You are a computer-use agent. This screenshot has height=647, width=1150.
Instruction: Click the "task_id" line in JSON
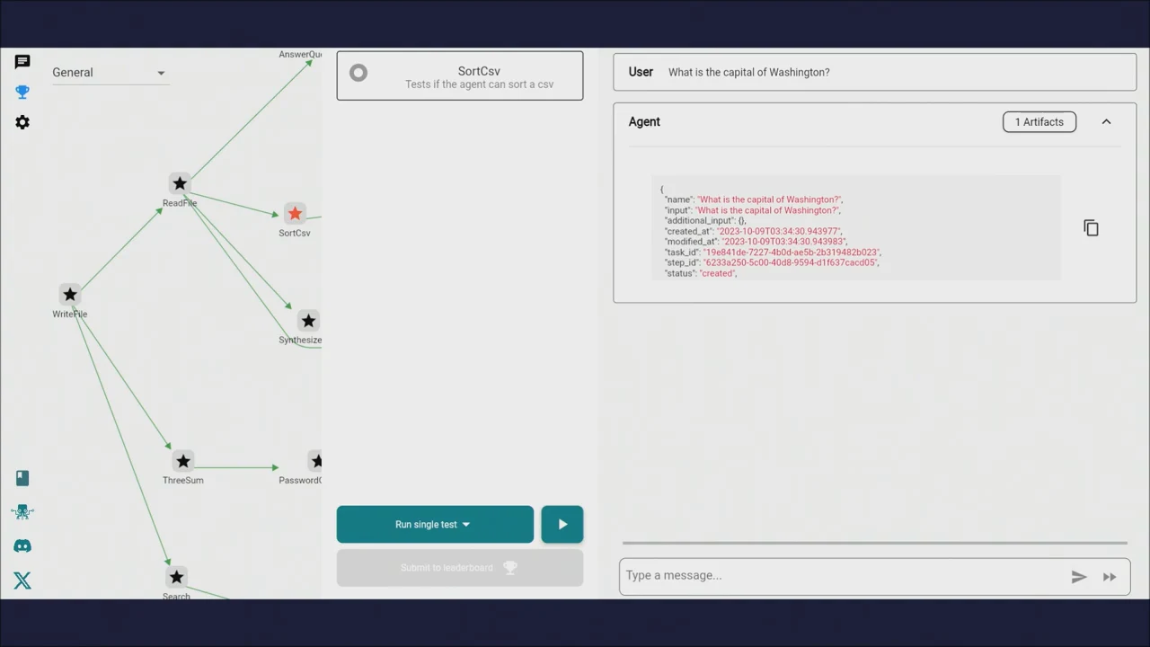(772, 253)
